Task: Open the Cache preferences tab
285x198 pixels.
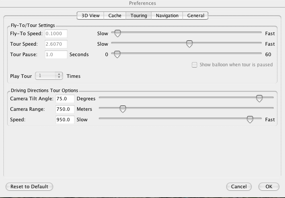Action: pyautogui.click(x=115, y=15)
